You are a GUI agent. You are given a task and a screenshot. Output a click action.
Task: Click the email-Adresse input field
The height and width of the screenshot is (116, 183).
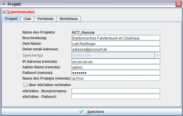116,49
